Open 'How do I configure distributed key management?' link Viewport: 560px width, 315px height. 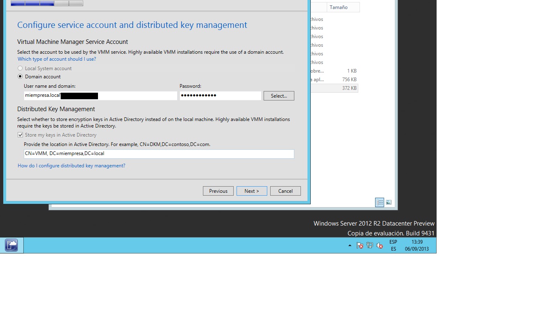[71, 166]
